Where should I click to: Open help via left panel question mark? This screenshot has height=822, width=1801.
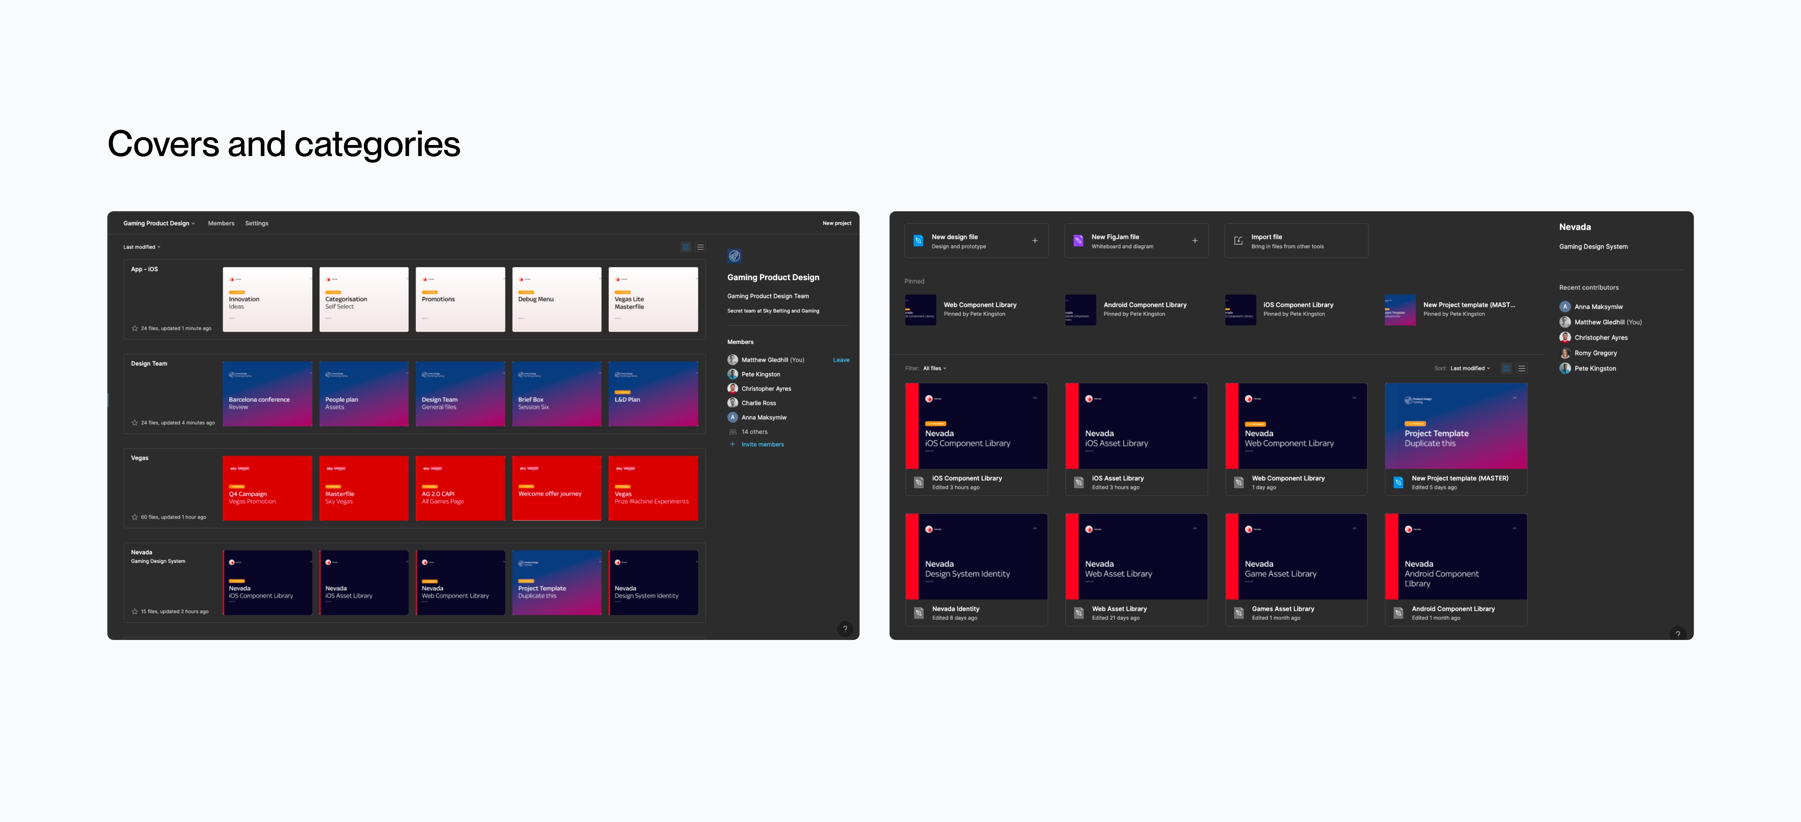[x=845, y=628]
